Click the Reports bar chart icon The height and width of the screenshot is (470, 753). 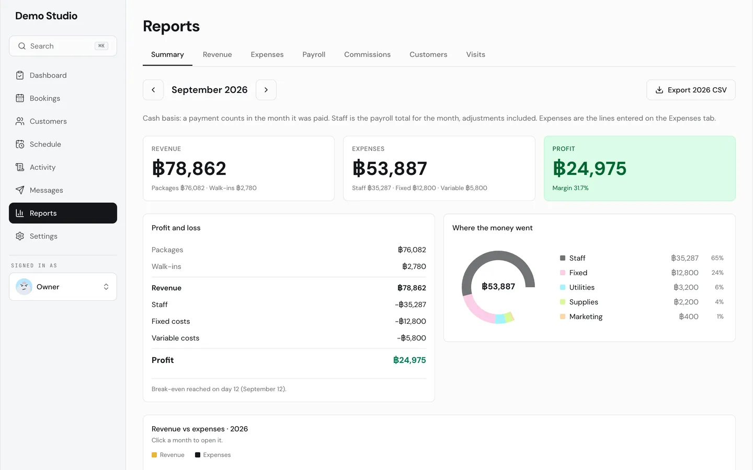point(20,213)
